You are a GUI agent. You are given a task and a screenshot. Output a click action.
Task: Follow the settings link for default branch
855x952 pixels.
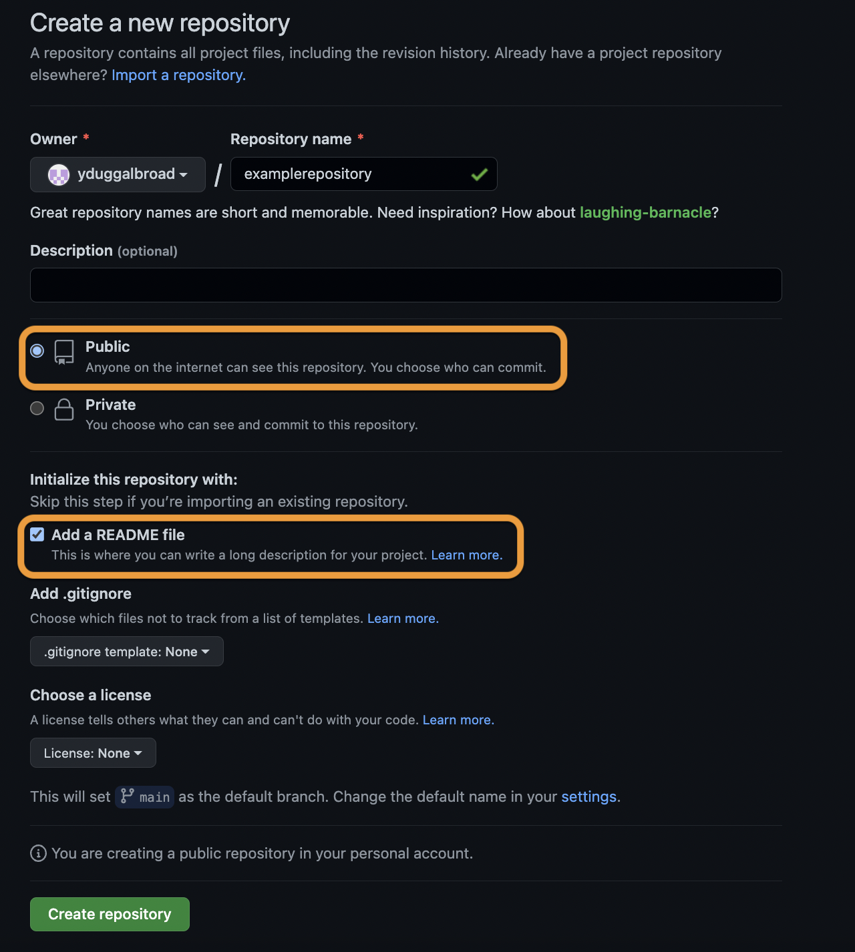point(589,796)
